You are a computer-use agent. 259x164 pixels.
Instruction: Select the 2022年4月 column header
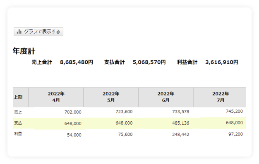click(x=56, y=97)
